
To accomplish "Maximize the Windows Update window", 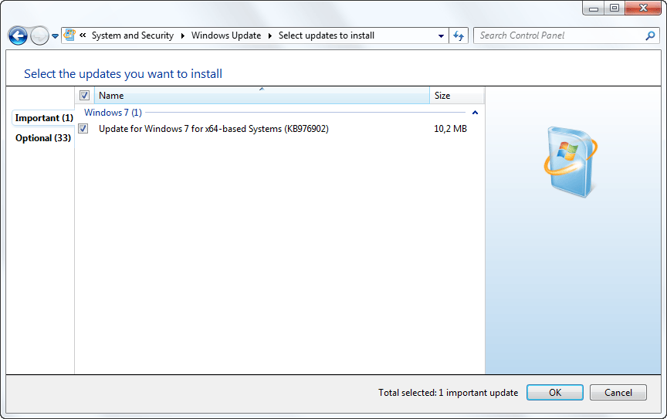I will [615, 8].
